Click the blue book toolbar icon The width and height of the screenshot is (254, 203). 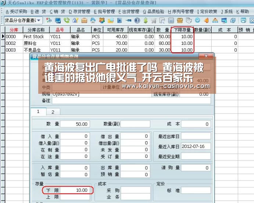tap(119, 21)
